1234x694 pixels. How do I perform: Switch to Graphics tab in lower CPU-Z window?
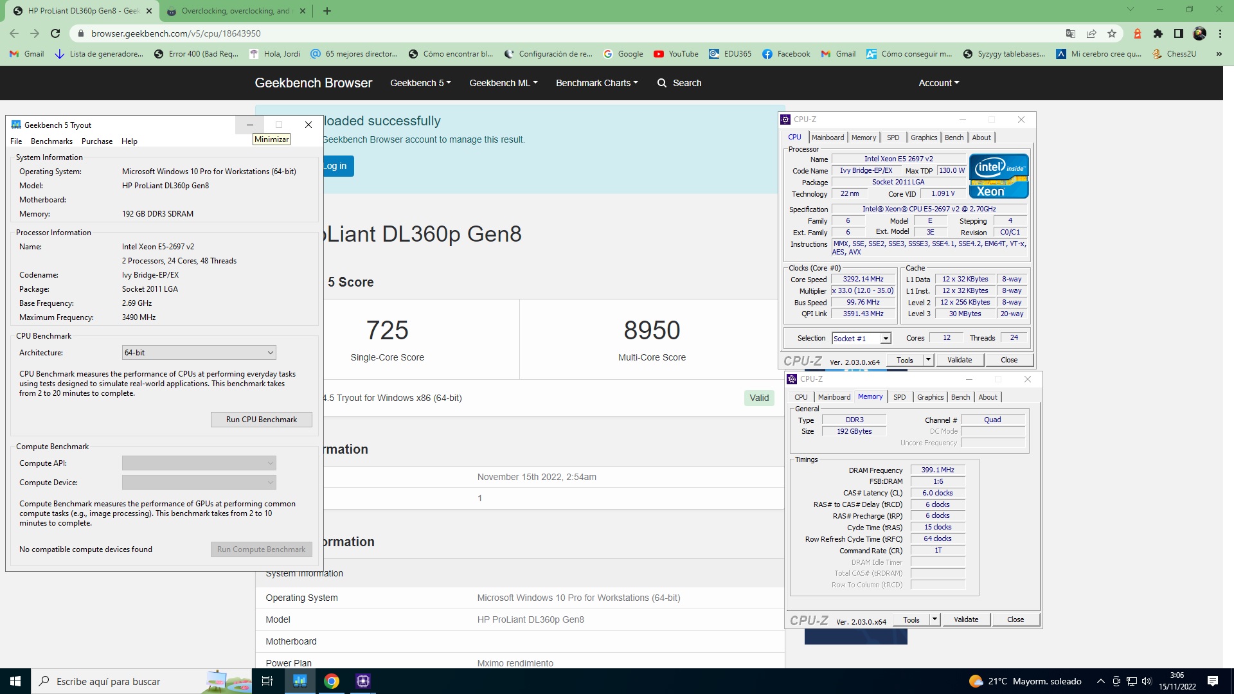[930, 397]
